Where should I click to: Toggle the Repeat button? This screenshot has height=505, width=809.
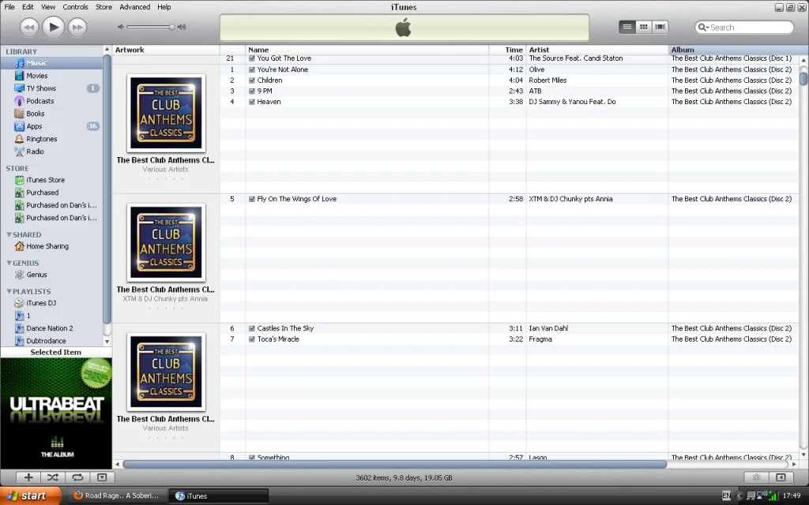click(x=77, y=477)
